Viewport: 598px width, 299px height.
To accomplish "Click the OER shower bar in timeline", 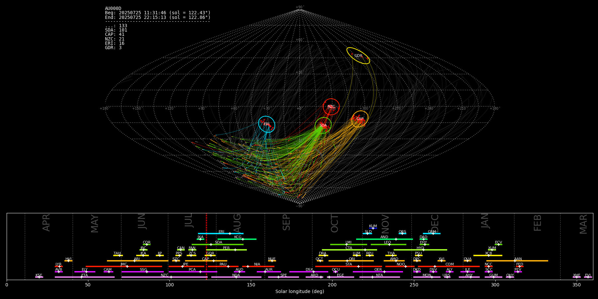I will (378, 272).
